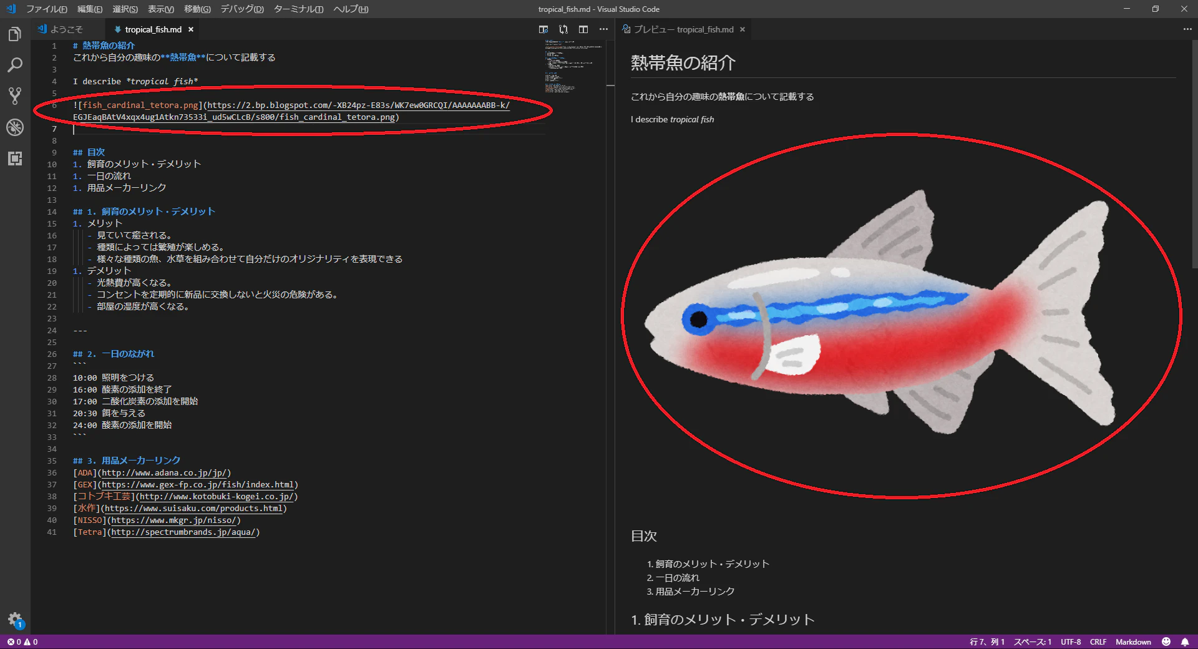Click the fish image in the preview
1198x649 pixels.
[880, 312]
